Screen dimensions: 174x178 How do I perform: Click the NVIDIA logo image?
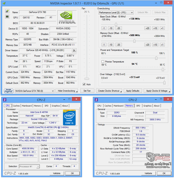click(68, 17)
